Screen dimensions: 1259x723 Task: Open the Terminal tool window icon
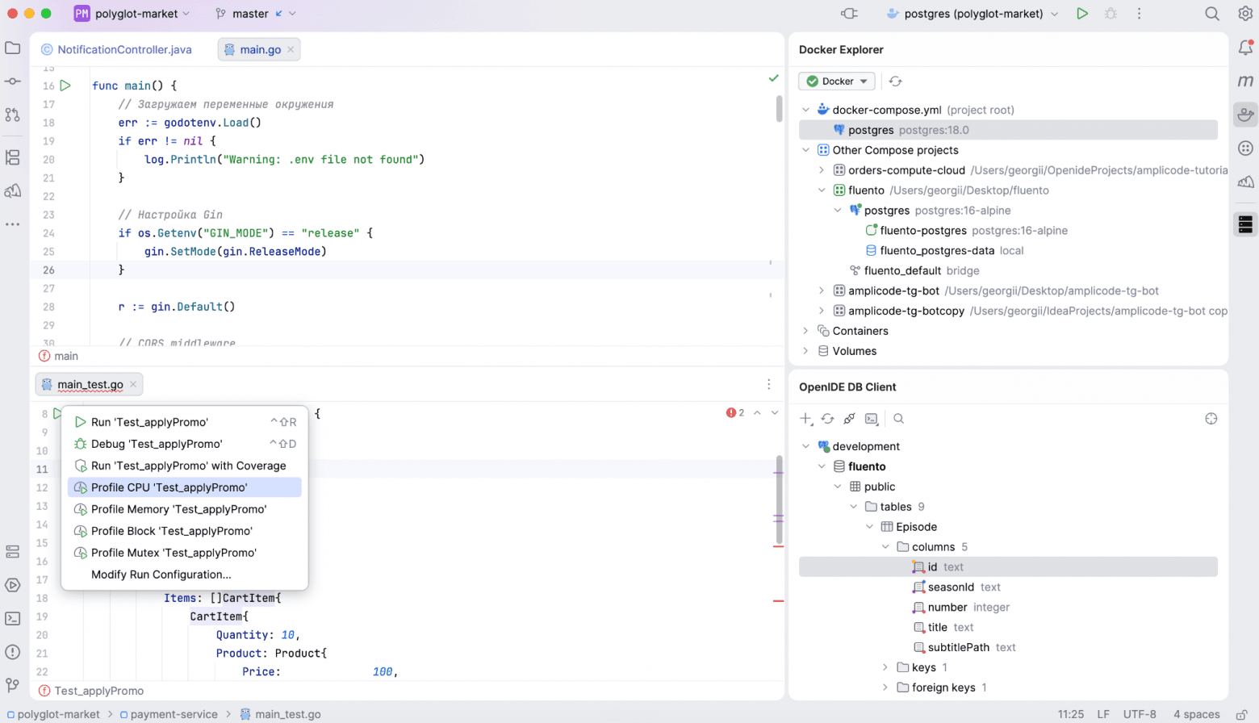(13, 619)
